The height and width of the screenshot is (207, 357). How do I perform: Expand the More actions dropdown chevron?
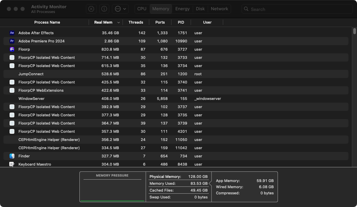125,9
